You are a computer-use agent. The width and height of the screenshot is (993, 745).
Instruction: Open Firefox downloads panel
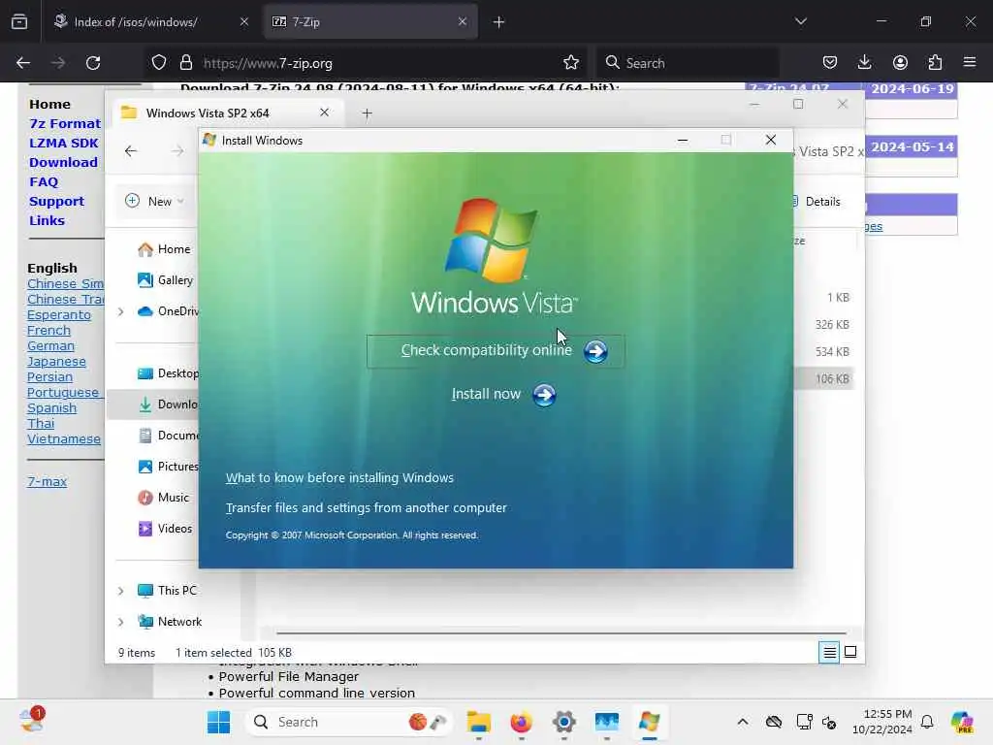pyautogui.click(x=864, y=63)
